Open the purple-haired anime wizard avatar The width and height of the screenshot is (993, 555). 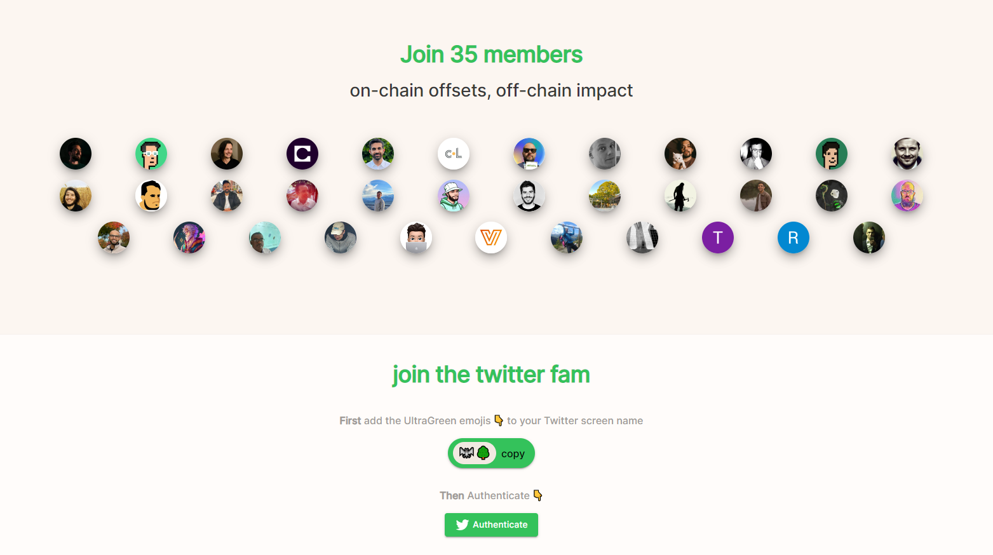(x=189, y=237)
